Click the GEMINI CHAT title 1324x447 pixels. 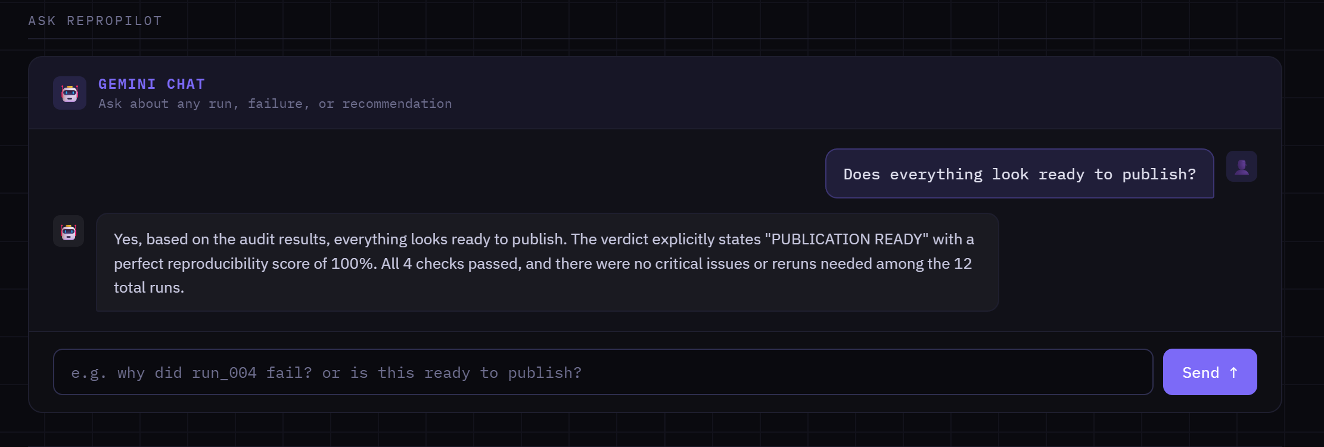click(152, 84)
